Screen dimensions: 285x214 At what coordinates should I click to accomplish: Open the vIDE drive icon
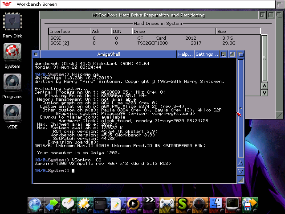pyautogui.click(x=12, y=113)
